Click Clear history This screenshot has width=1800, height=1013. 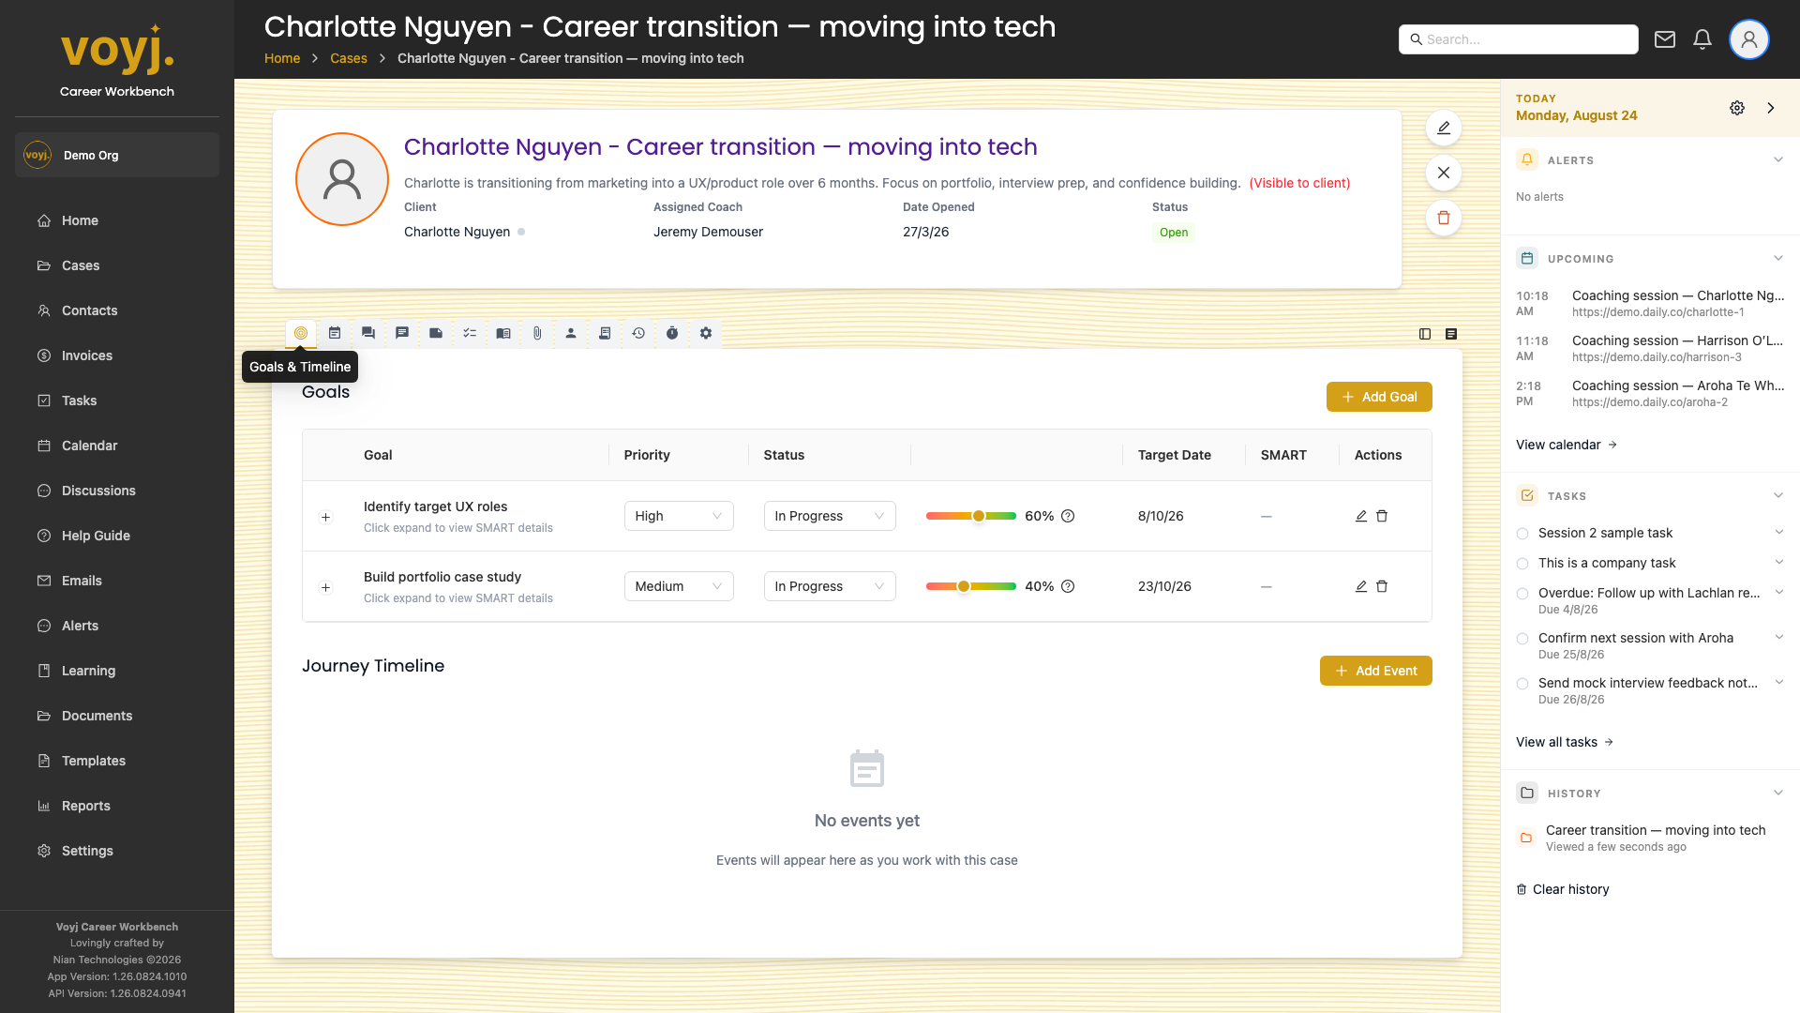point(1563,889)
